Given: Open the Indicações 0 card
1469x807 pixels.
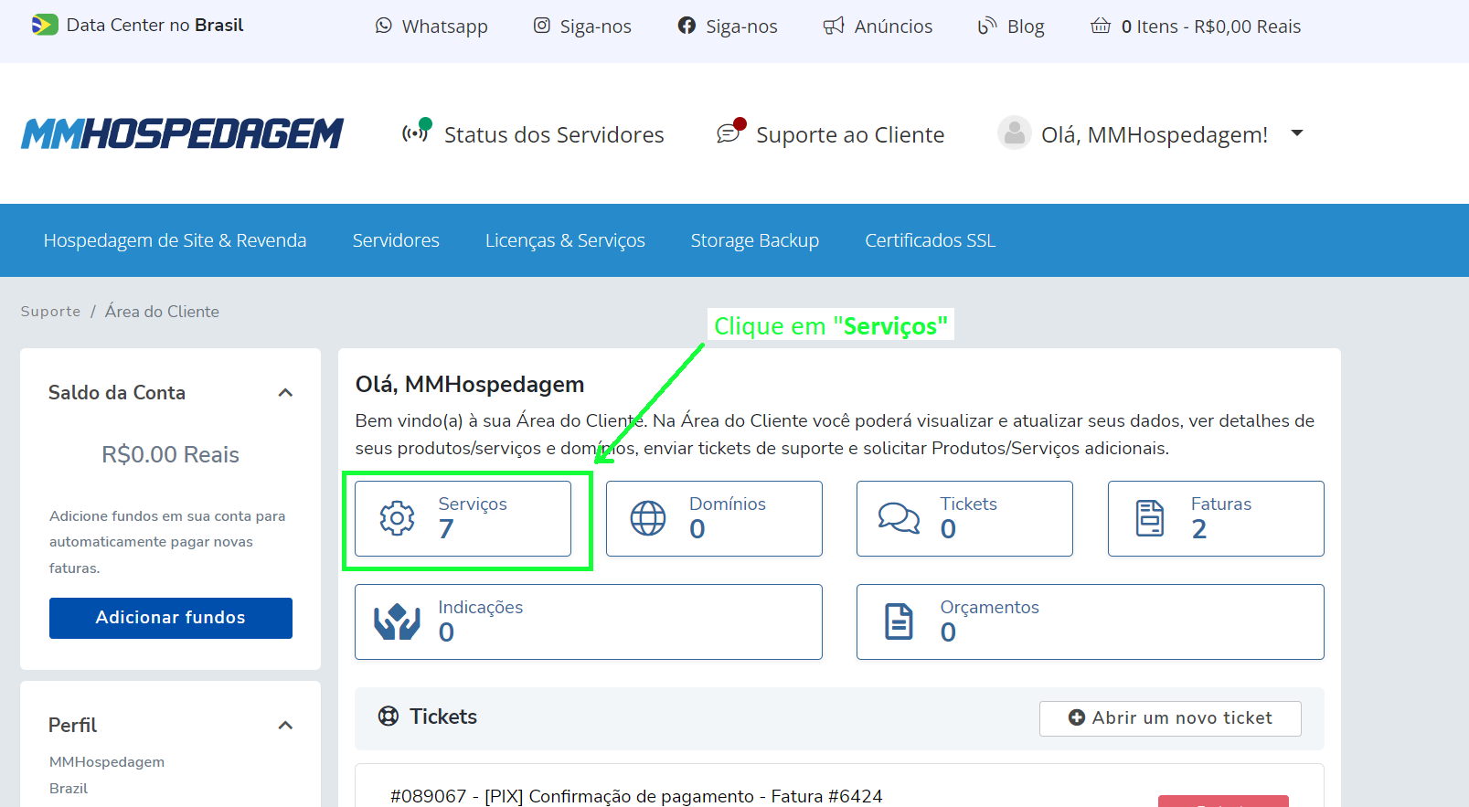Looking at the screenshot, I should click(589, 621).
